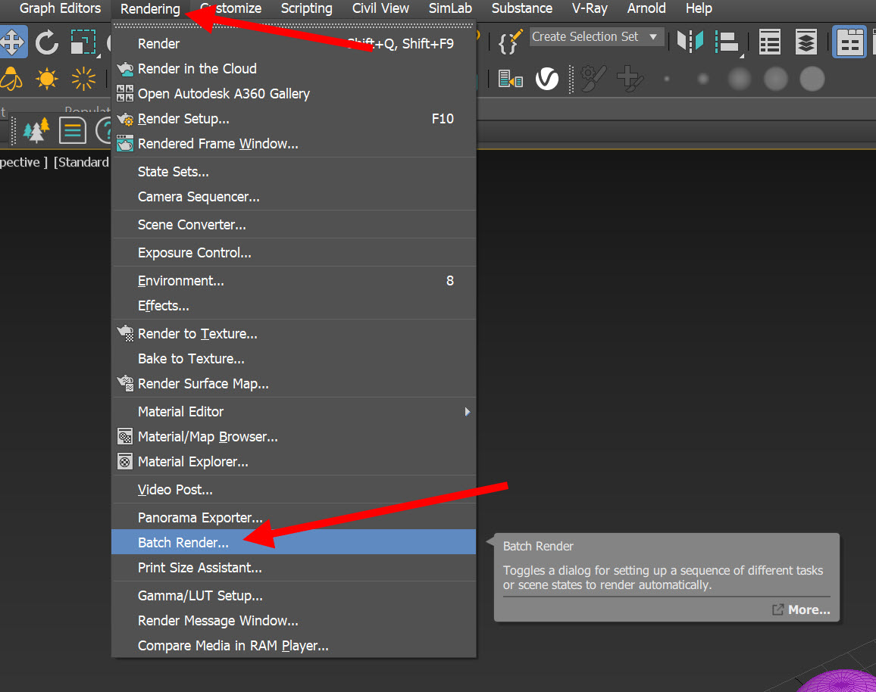Select Open Autodesk A360 Gallery

pos(294,94)
